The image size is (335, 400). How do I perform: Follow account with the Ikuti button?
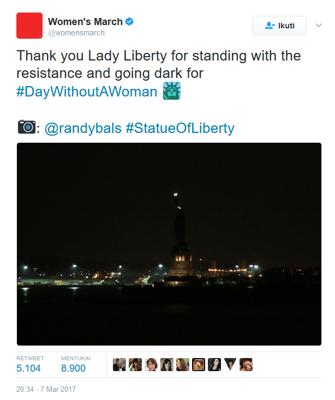[x=279, y=26]
